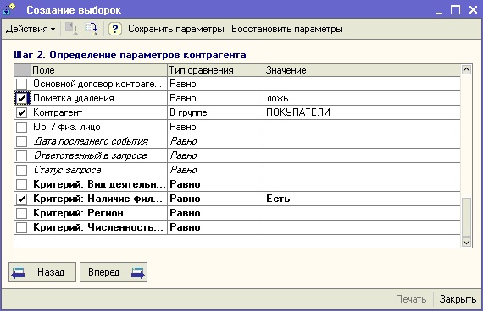Go back with the Назад button

coord(42,272)
